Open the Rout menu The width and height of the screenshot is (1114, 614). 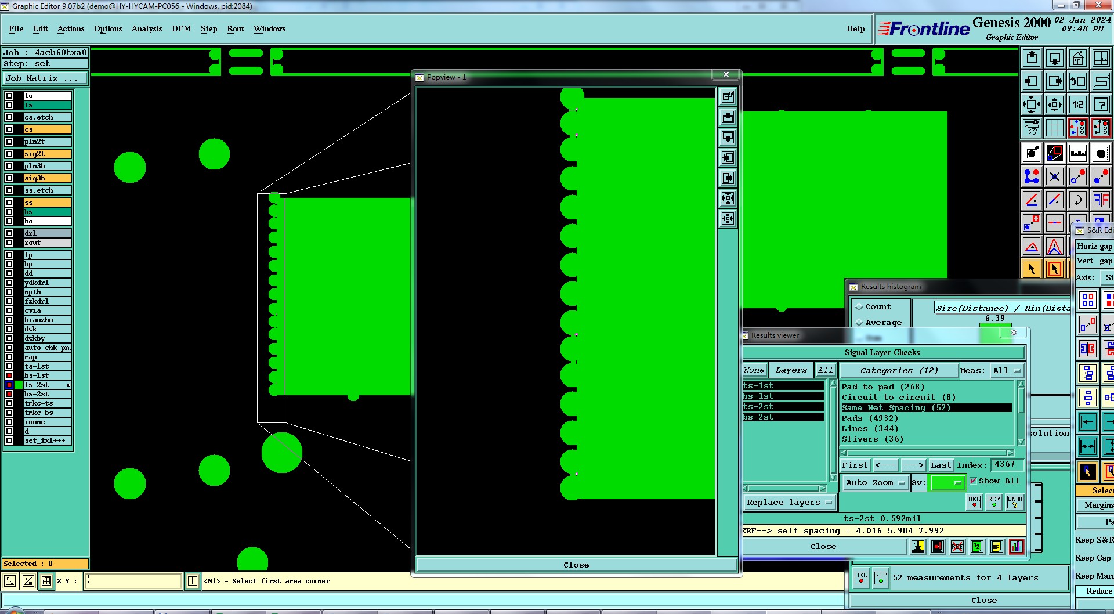tap(236, 28)
